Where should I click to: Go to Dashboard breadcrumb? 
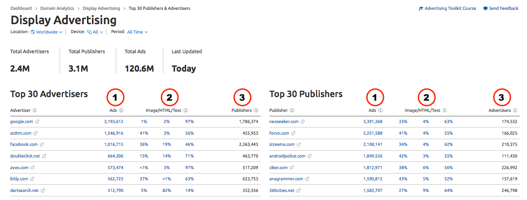tap(21, 8)
